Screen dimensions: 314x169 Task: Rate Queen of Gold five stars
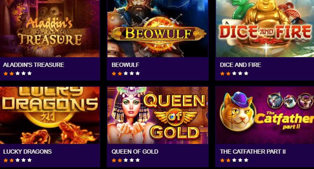137,160
